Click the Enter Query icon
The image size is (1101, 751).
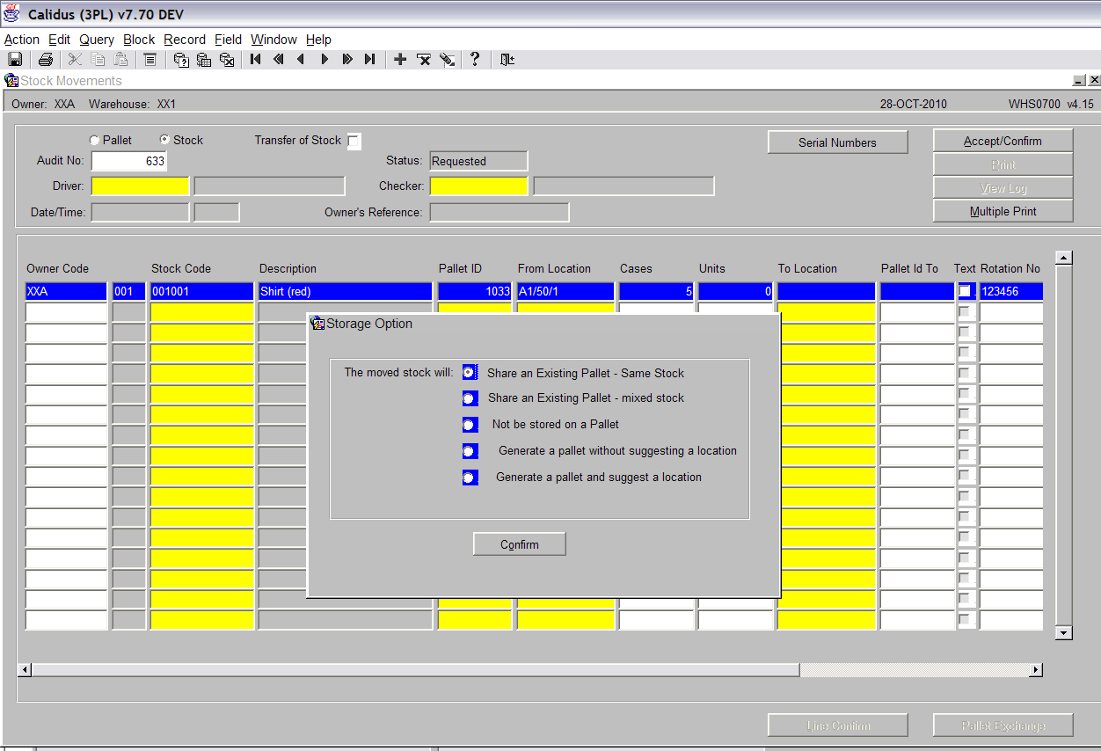point(181,60)
